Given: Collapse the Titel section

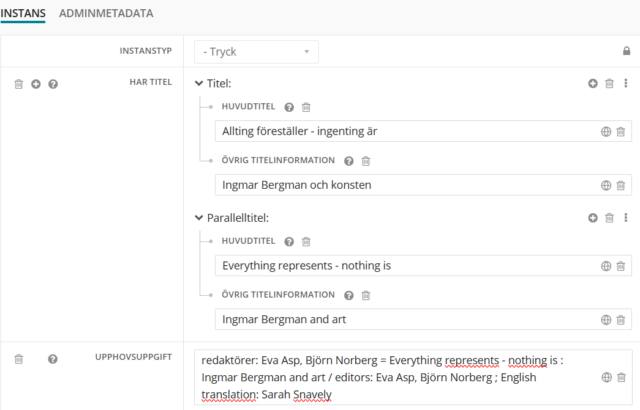Looking at the screenshot, I should [x=199, y=84].
